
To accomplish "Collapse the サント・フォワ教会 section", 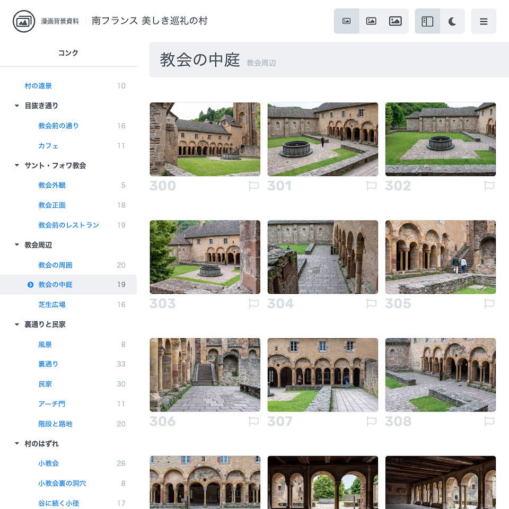I will 17,165.
